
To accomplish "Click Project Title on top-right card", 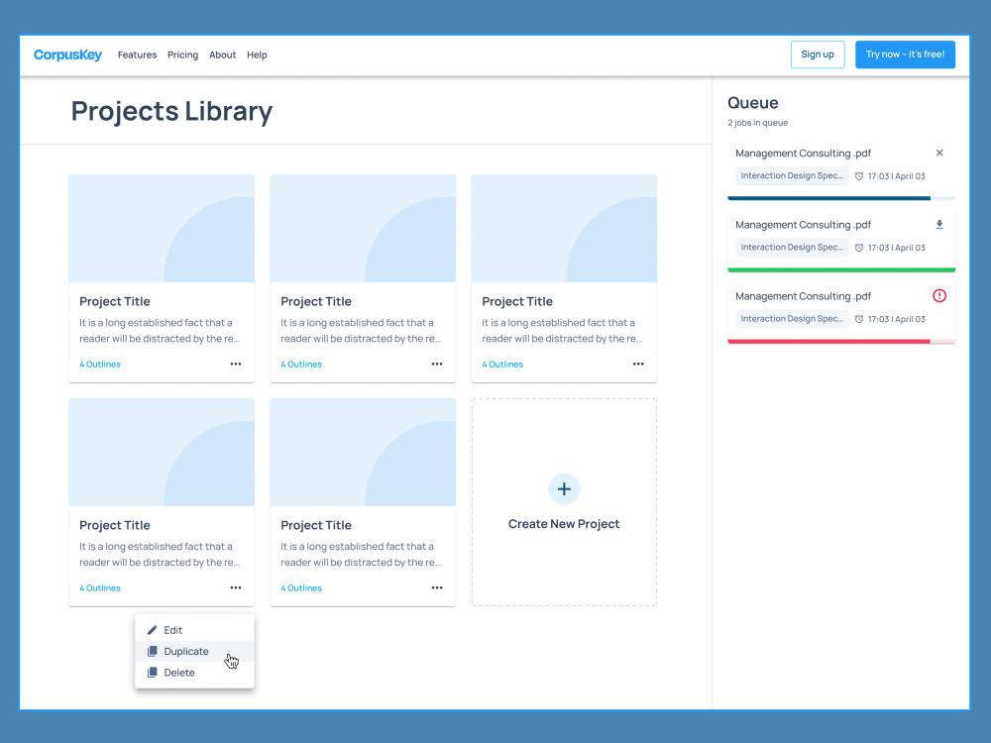I will tap(517, 301).
